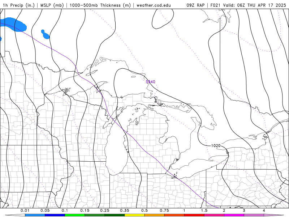289x217 pixels.
Task: Click the '09Z RAP' model label
Action: pos(195,5)
